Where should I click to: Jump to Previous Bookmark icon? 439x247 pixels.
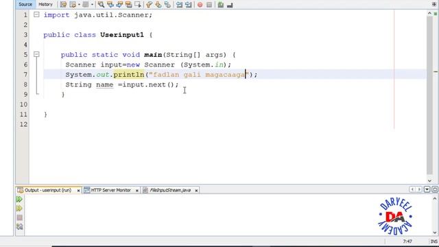pyautogui.click(x=150, y=5)
